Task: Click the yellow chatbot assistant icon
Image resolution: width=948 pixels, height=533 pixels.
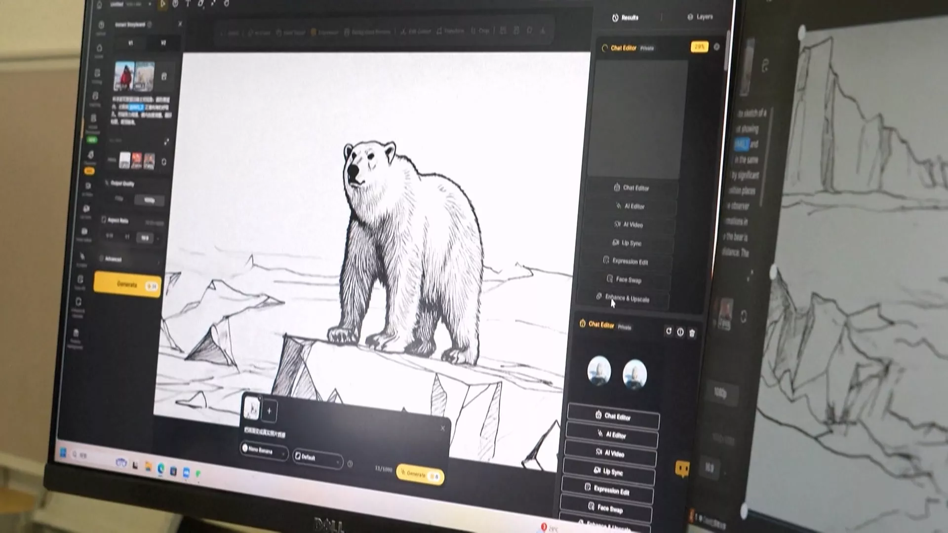Action: tap(682, 468)
